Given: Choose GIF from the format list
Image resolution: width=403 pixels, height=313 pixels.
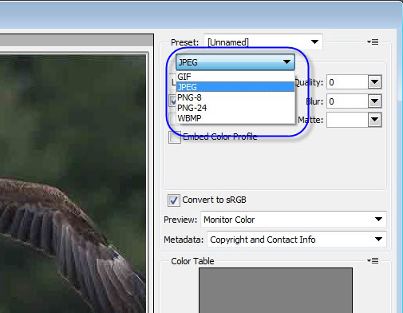Looking at the screenshot, I should click(x=235, y=77).
